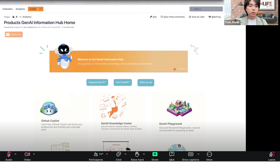Click the participant count 227
The image size is (280, 162).
[101, 154]
